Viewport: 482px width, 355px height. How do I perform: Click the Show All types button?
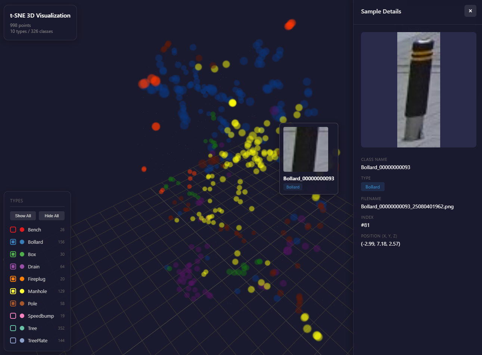(23, 216)
